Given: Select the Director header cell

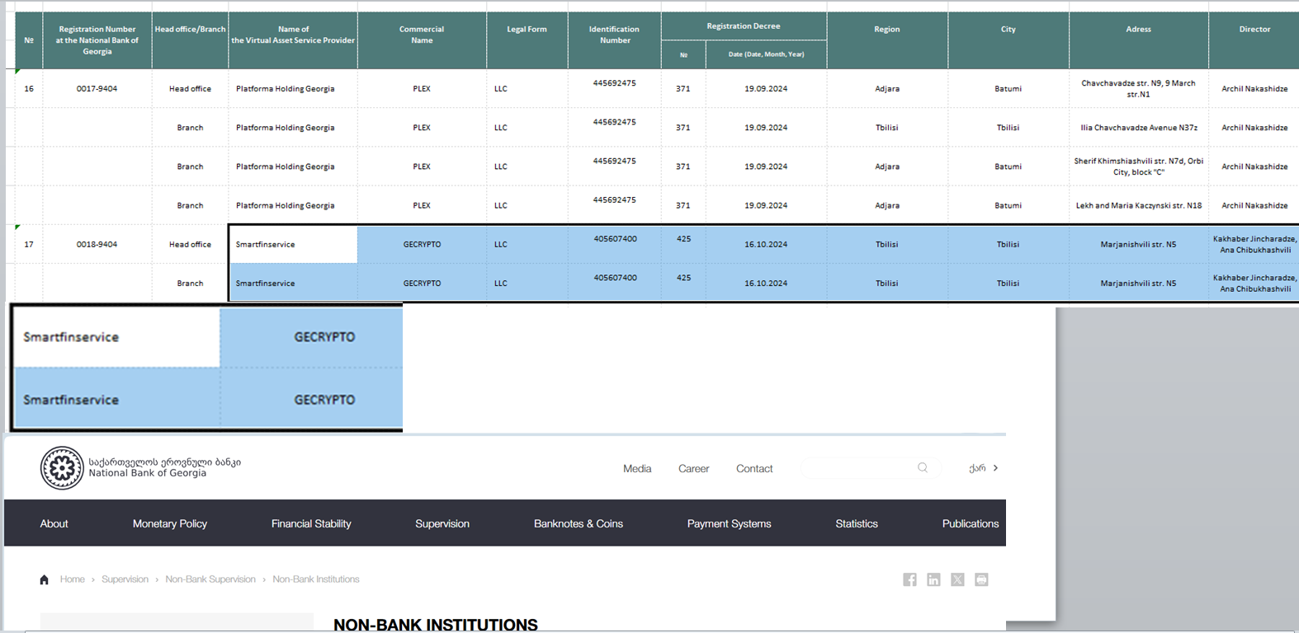Looking at the screenshot, I should 1254,40.
